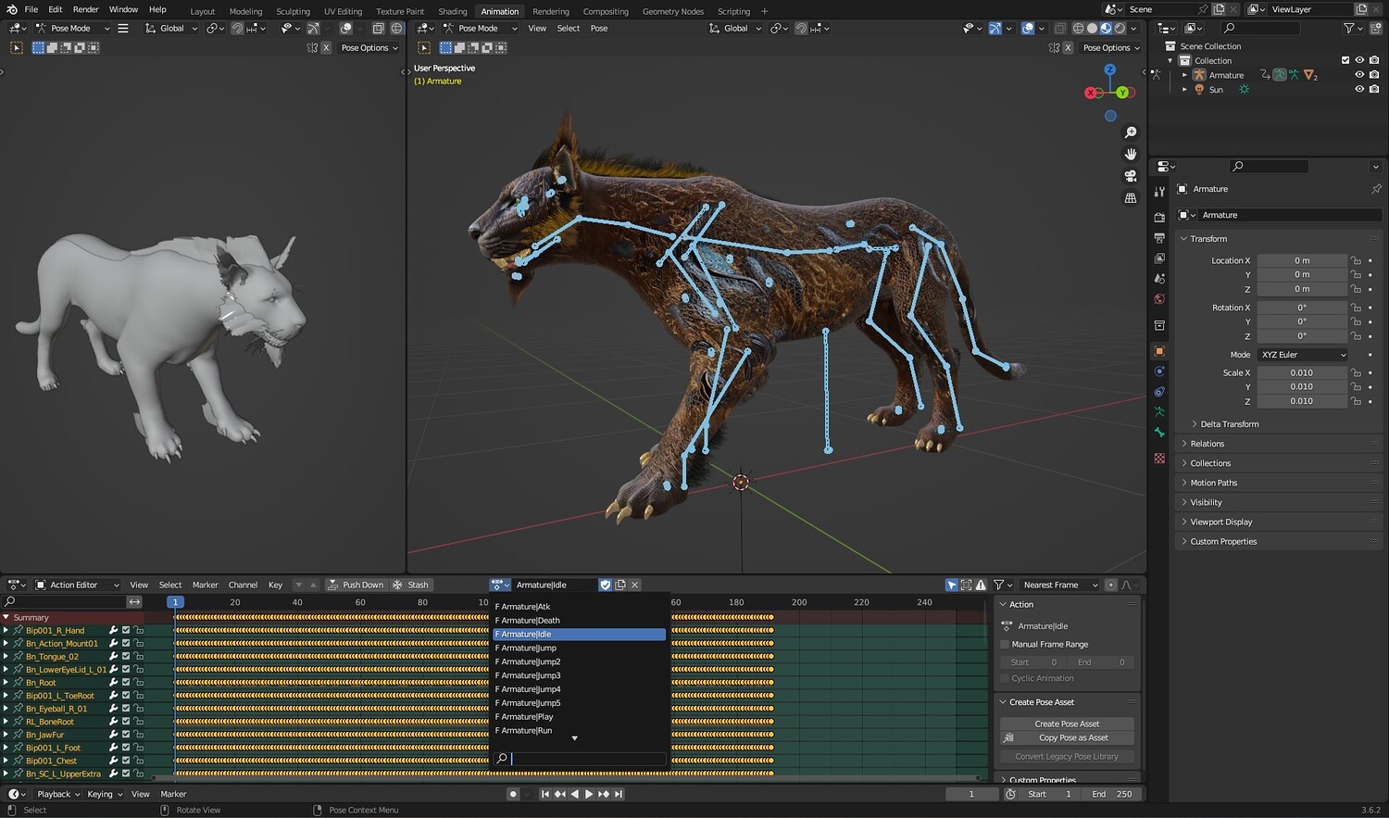This screenshot has height=818, width=1389.
Task: Toggle fake user shield for Armature|Idle action
Action: (606, 585)
